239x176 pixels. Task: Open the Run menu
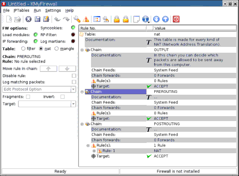37,10
